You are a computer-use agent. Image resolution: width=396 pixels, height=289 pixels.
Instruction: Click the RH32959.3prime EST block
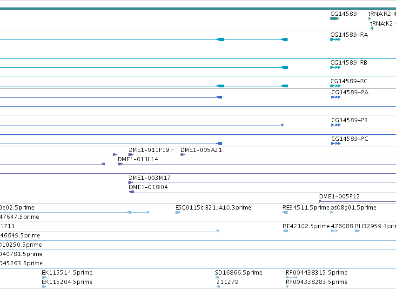[x=358, y=231]
